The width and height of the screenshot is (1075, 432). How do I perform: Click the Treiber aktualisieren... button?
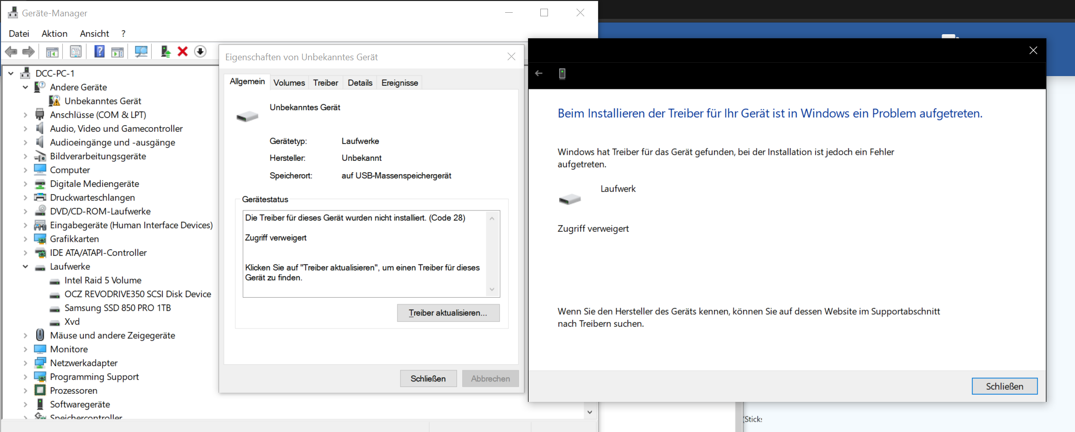tap(448, 313)
